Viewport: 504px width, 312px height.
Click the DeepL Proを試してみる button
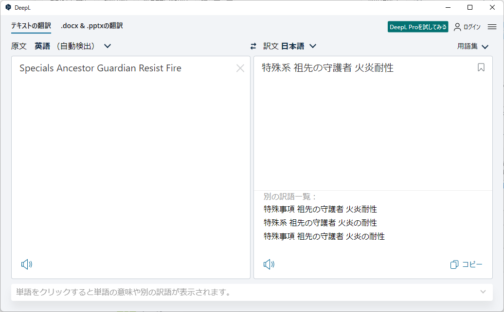point(418,27)
